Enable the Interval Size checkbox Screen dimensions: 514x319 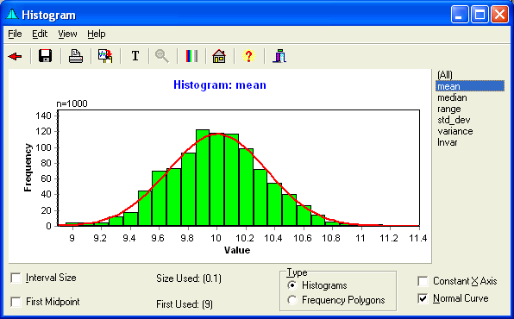pos(16,278)
